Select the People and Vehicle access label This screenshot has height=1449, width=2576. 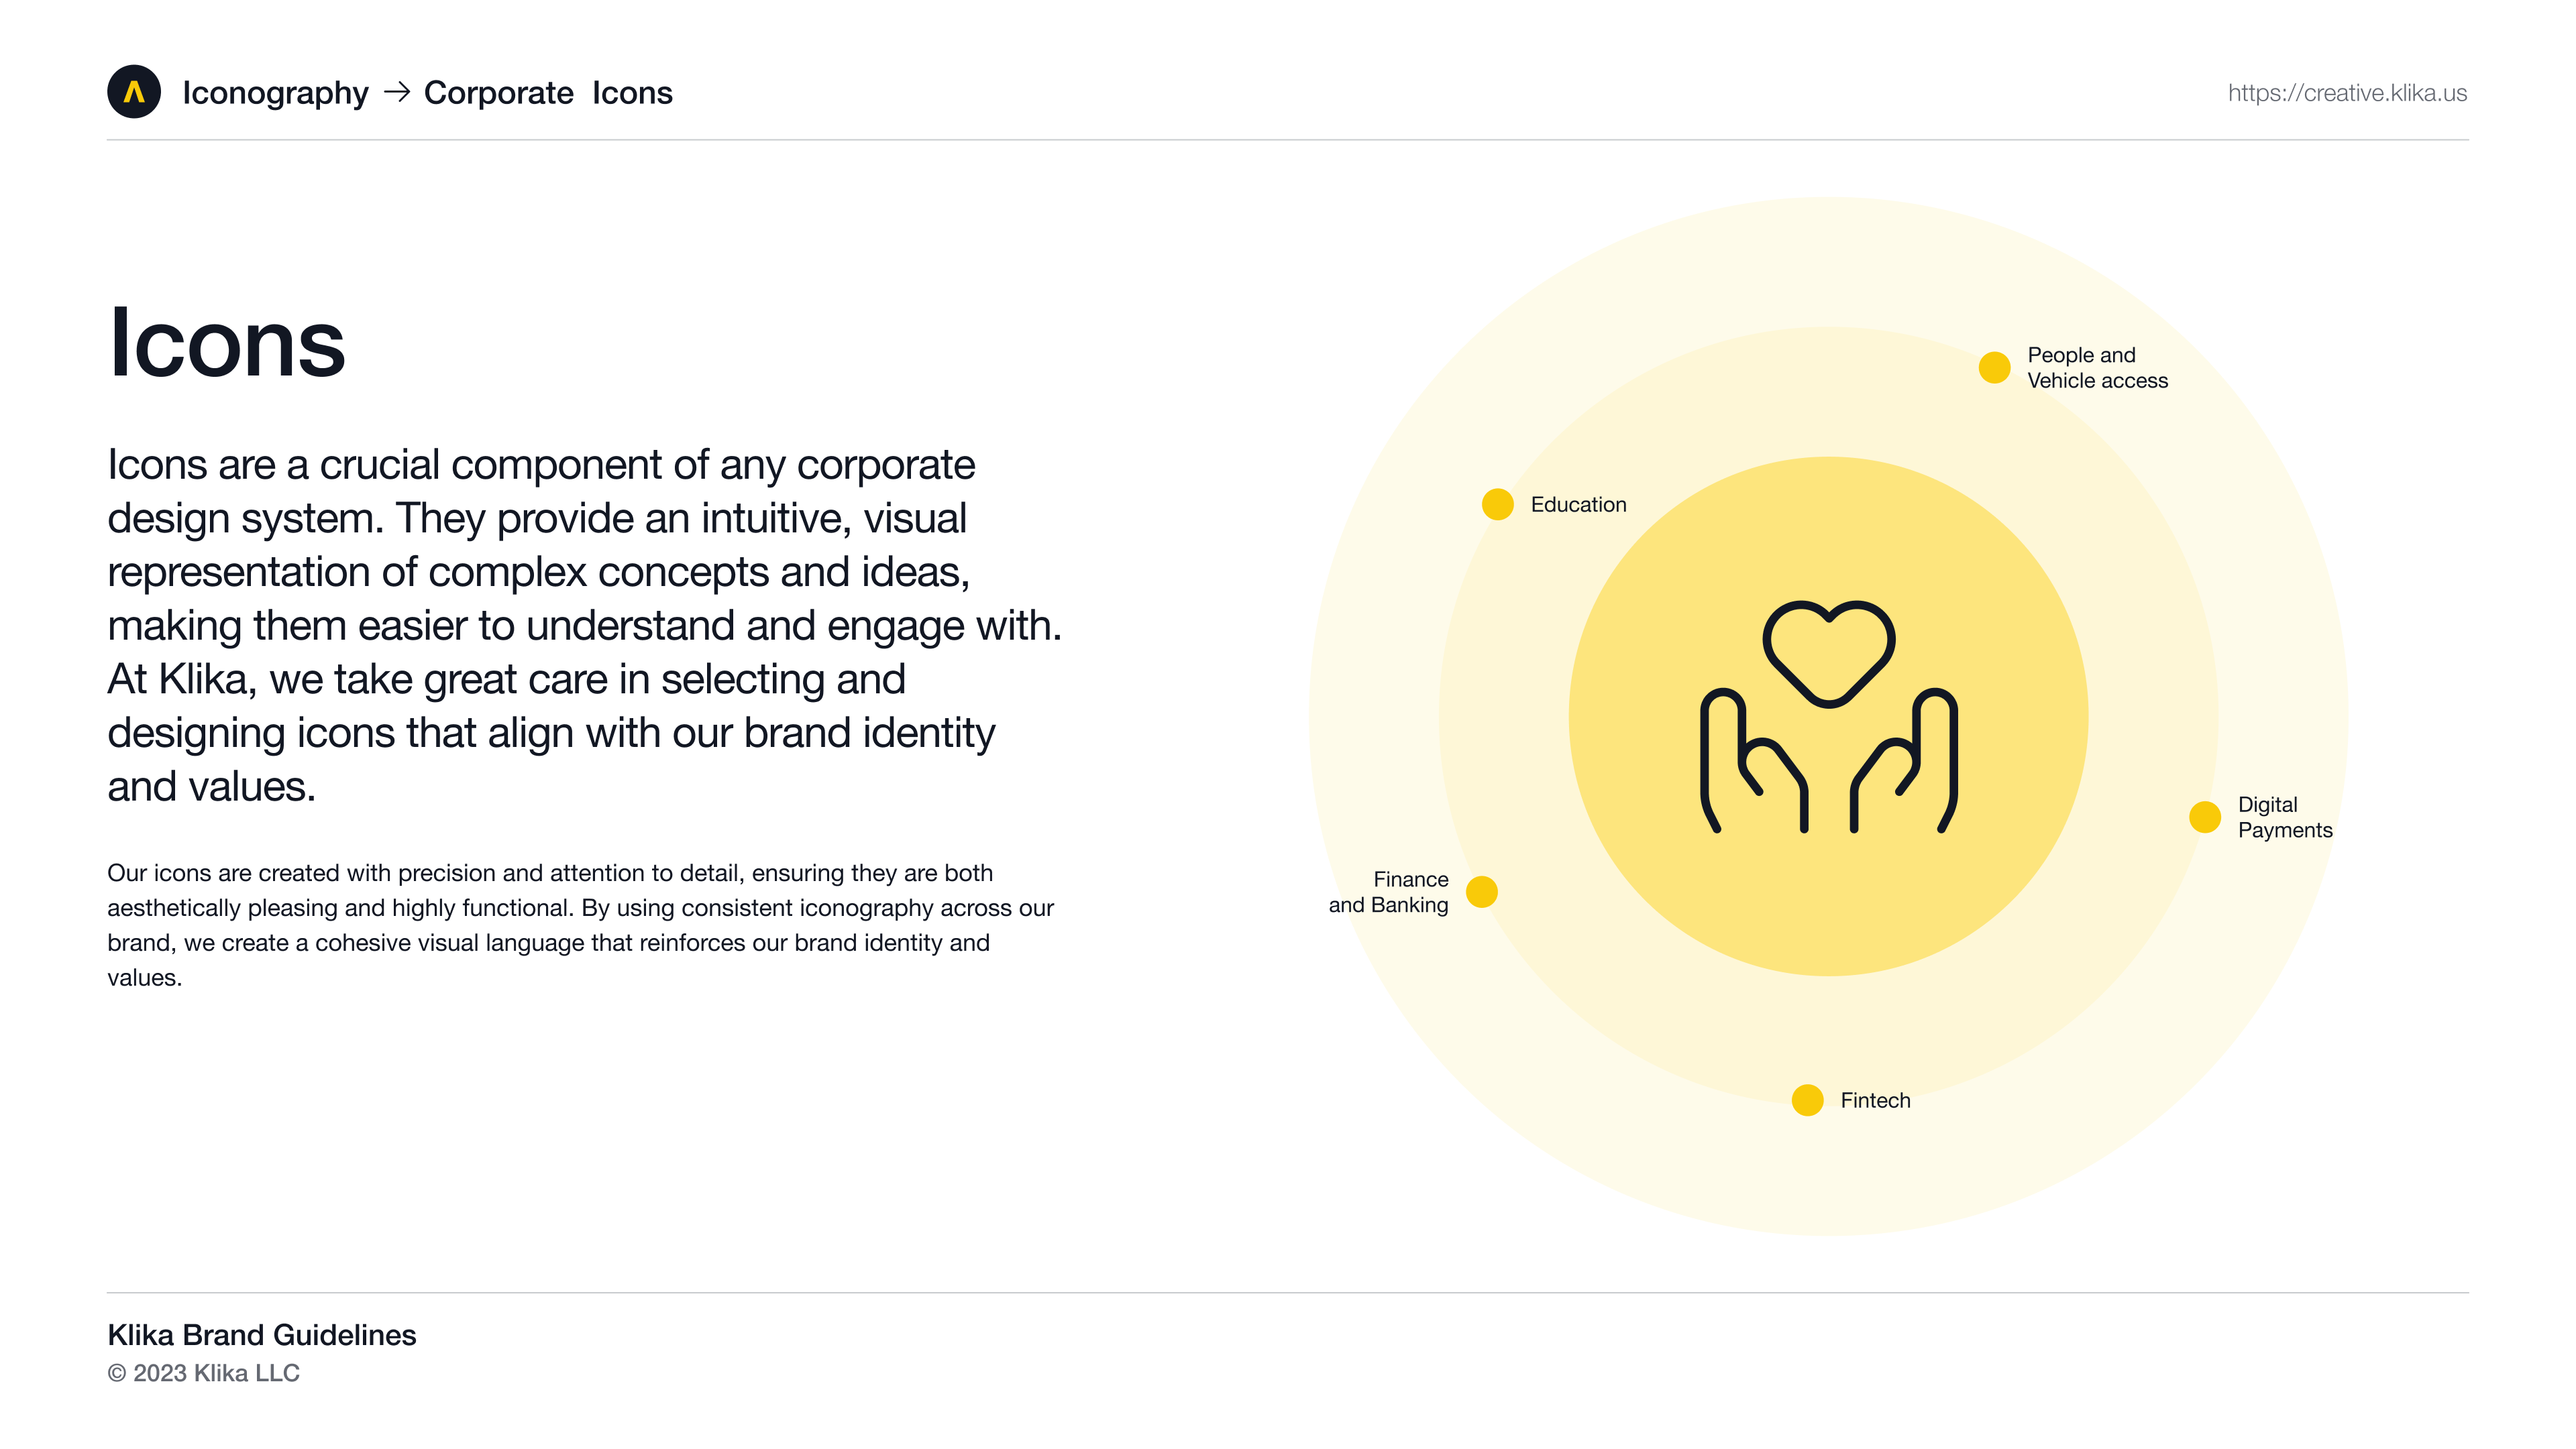pyautogui.click(x=2097, y=367)
